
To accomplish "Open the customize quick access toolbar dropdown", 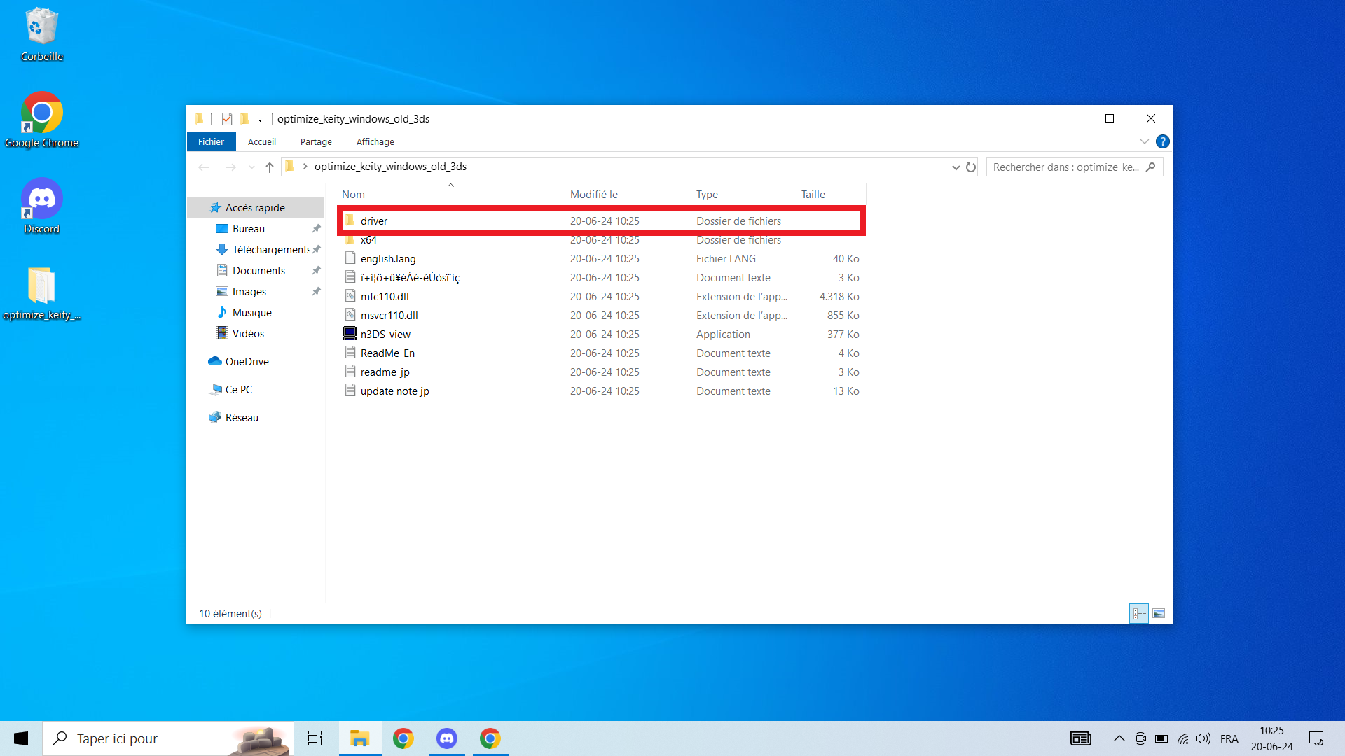I will coord(260,120).
